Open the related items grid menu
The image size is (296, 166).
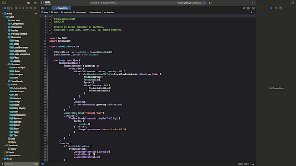(42, 8)
